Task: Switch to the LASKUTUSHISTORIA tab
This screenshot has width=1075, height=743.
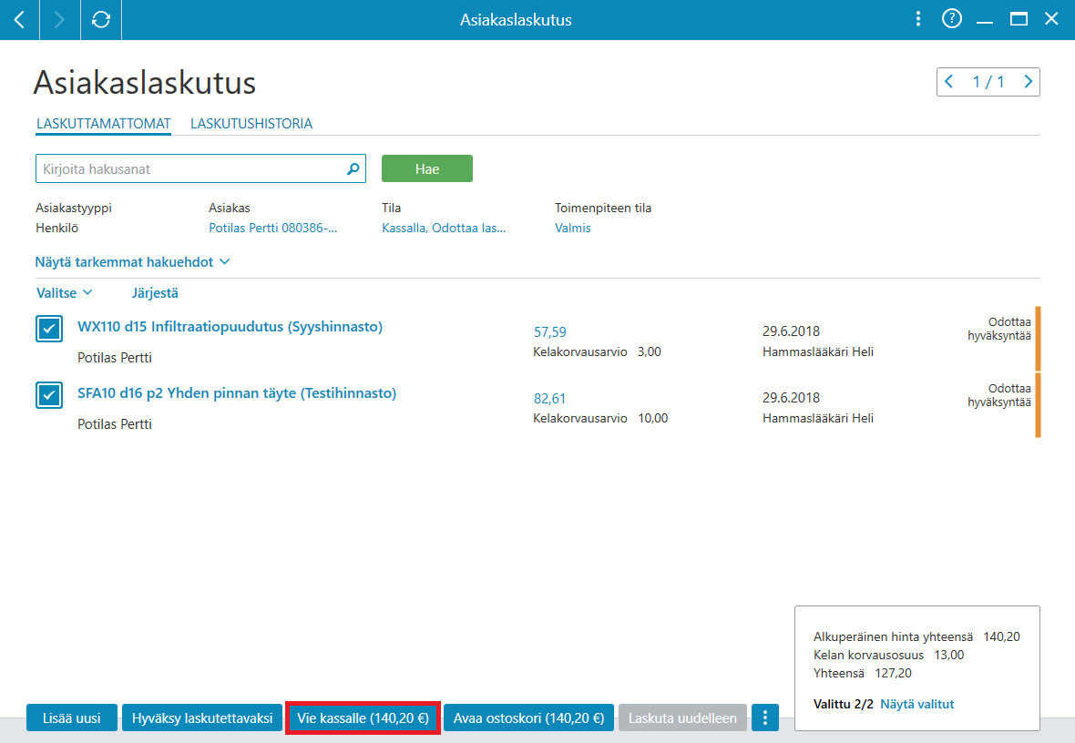Action: point(251,123)
